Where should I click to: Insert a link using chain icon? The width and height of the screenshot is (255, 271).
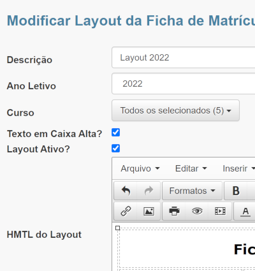click(126, 211)
